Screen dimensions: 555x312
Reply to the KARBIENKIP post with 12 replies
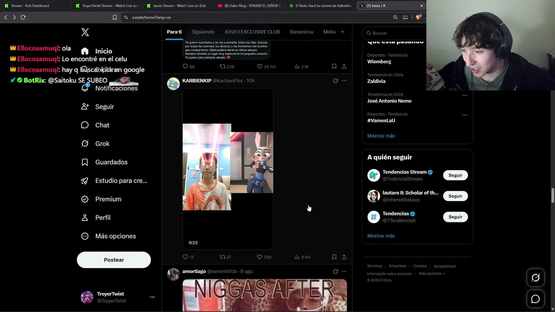(x=188, y=257)
